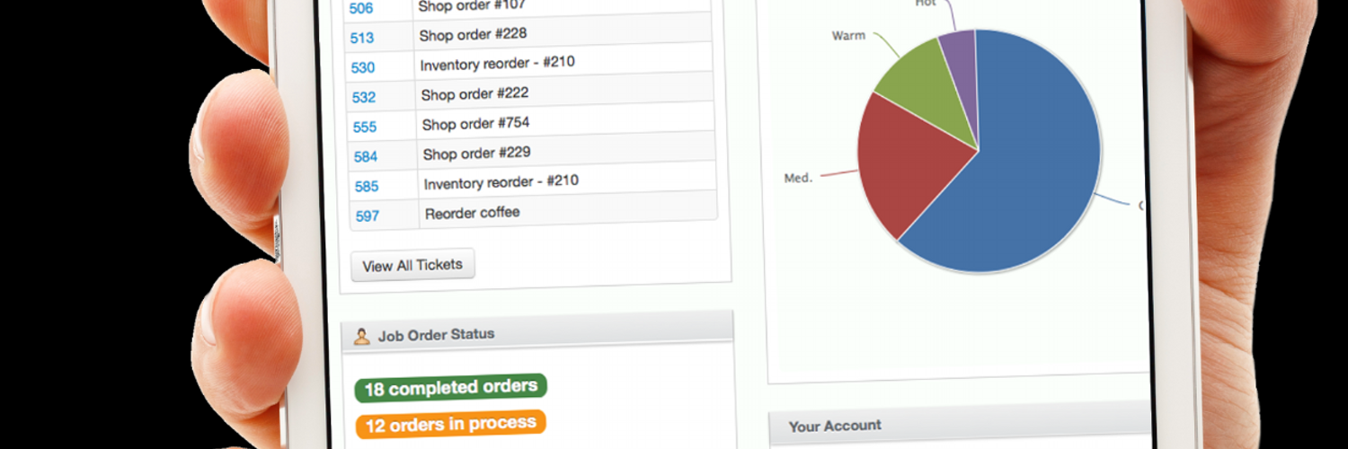Open ticket number 530 link

tap(363, 67)
